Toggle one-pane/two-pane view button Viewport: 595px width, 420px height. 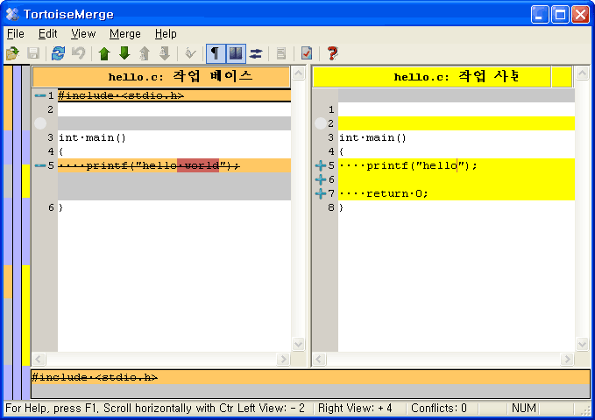click(235, 53)
